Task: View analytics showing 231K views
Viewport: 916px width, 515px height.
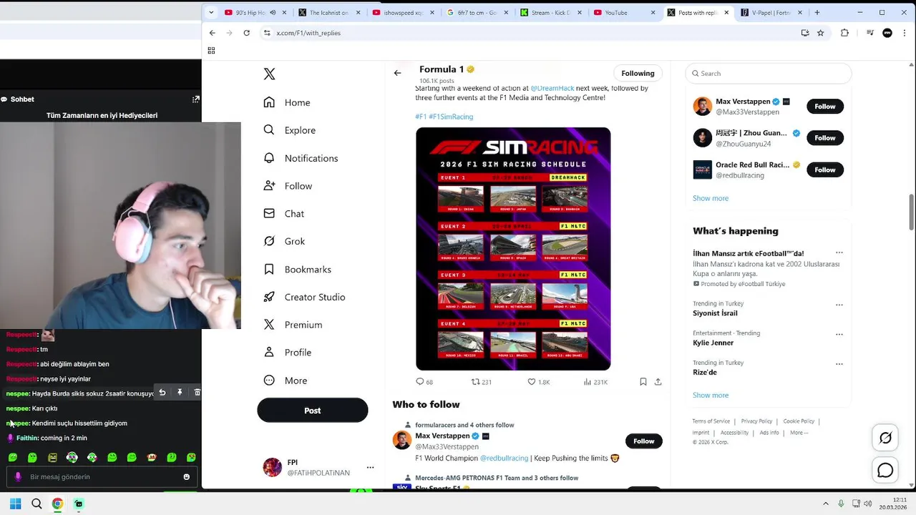Action: (x=595, y=382)
